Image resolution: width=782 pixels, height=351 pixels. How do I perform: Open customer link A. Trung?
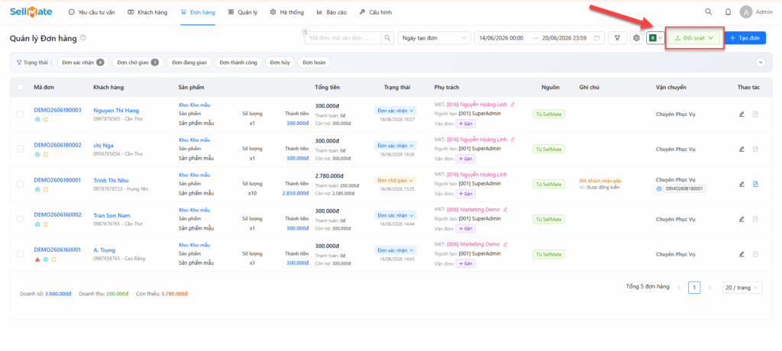(x=104, y=250)
